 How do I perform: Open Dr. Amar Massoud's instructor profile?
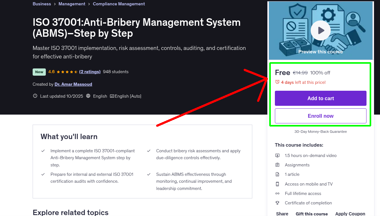[73, 84]
